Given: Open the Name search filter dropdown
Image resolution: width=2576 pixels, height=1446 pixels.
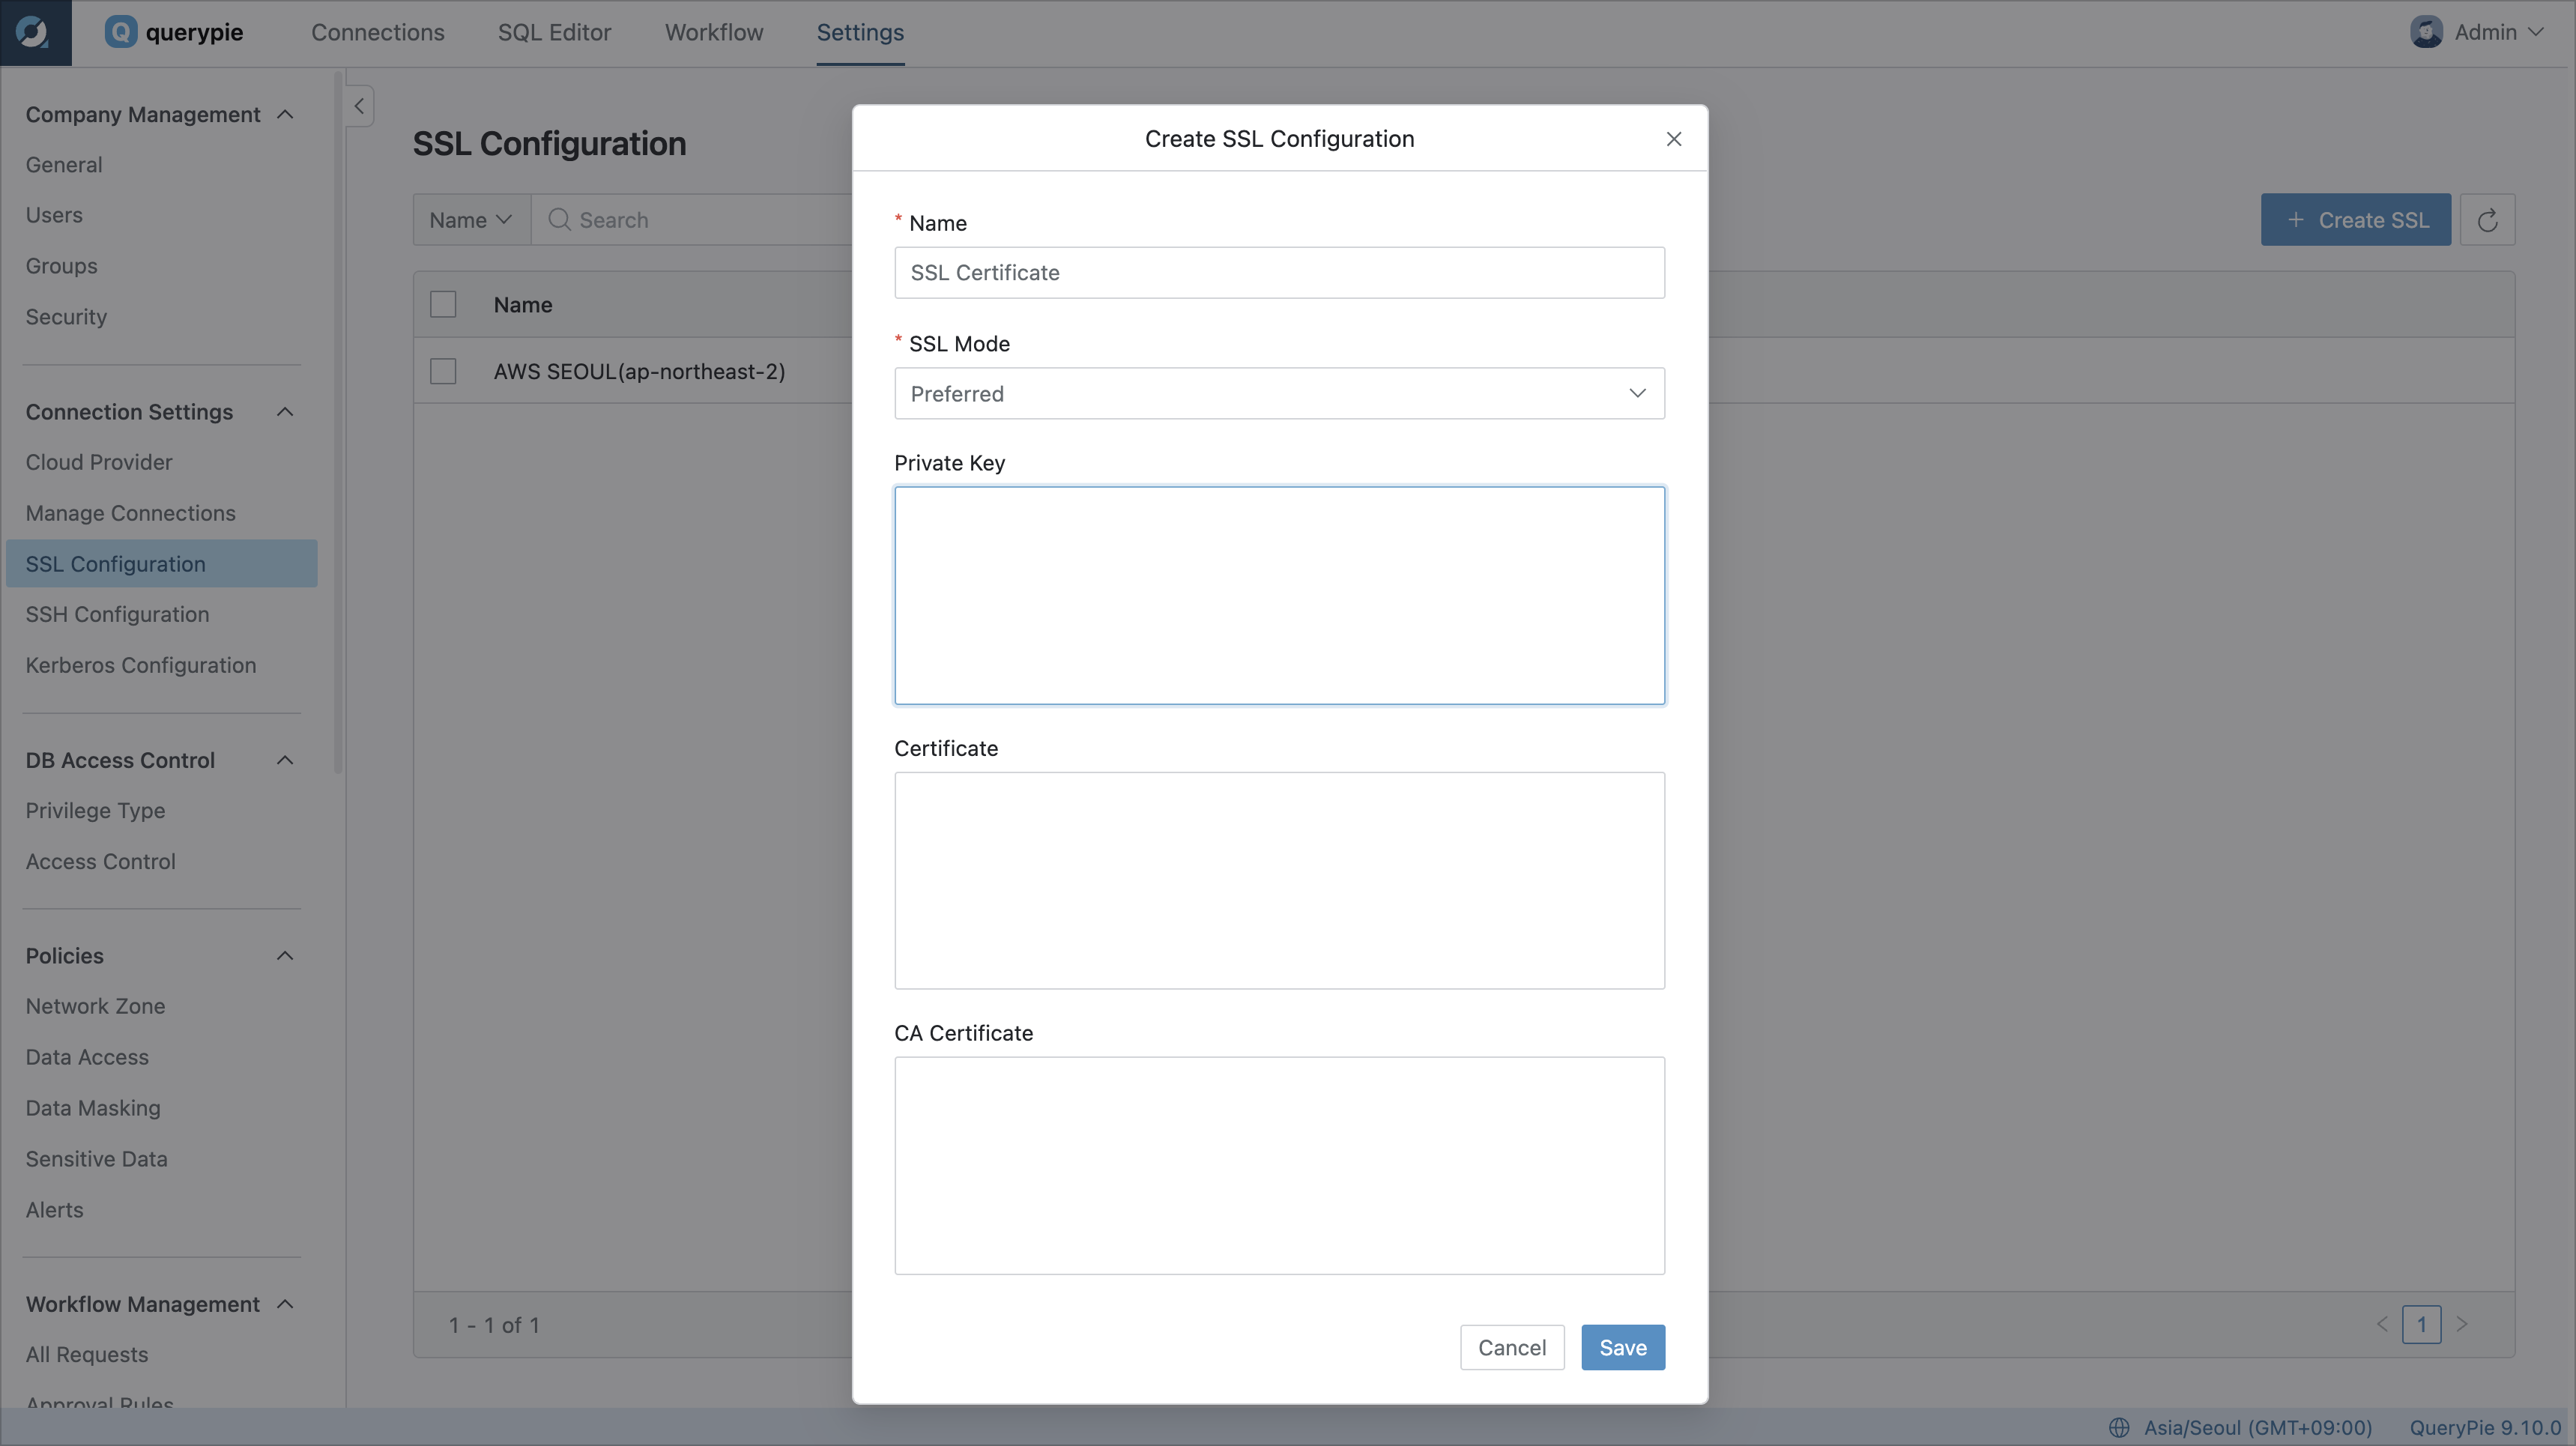Looking at the screenshot, I should (471, 220).
